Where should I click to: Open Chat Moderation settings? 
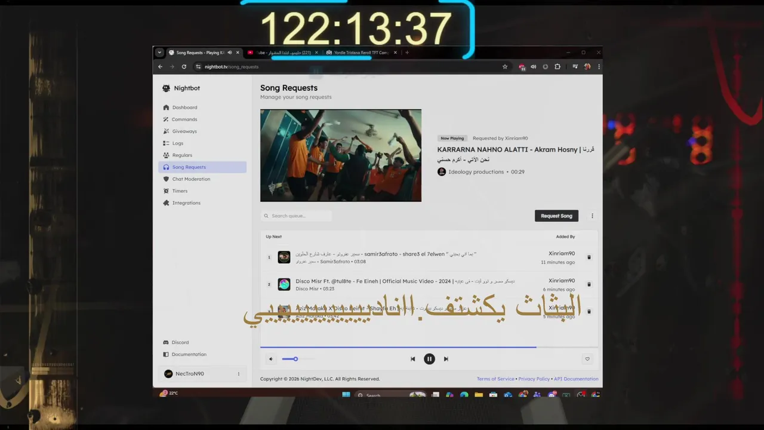202,179
